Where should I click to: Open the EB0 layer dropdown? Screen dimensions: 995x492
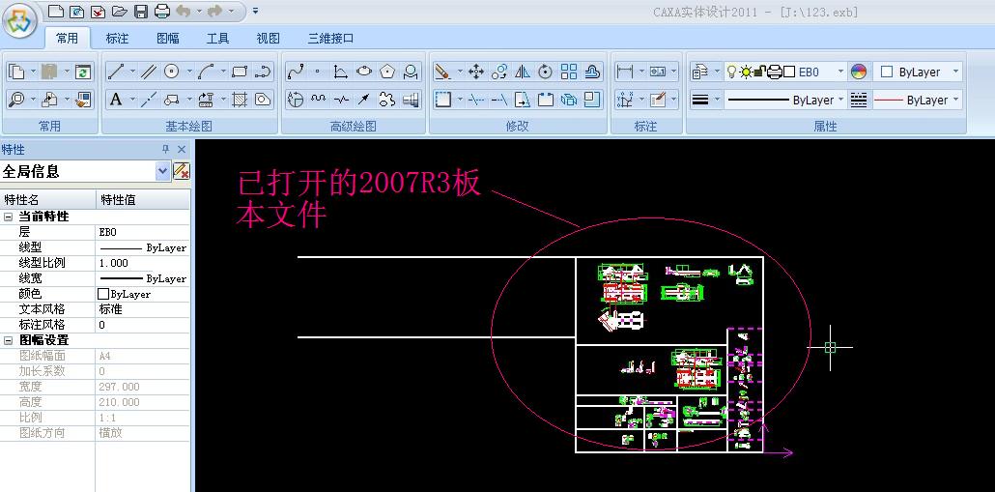tap(840, 72)
